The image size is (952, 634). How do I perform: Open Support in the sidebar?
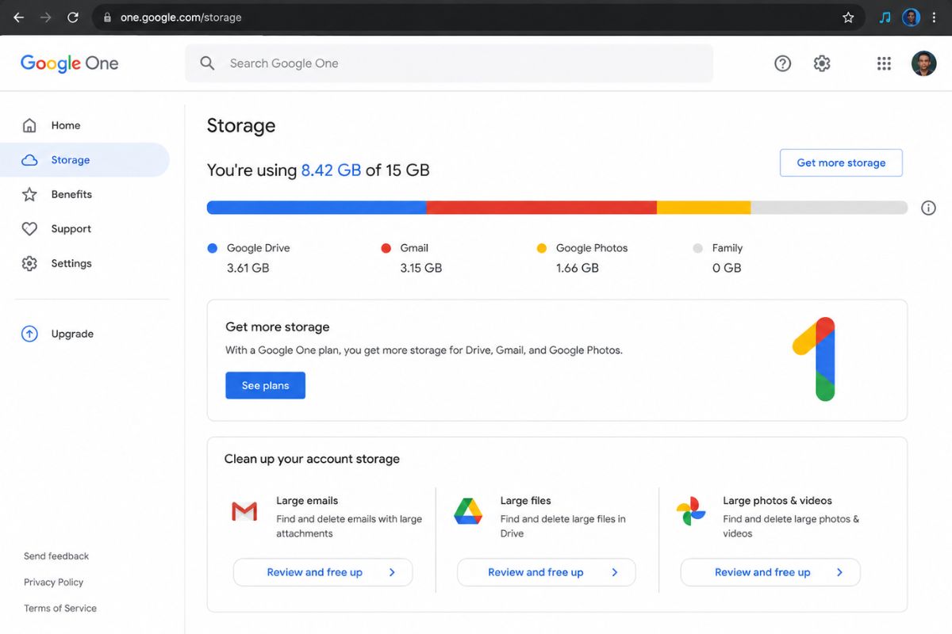[x=85, y=229]
